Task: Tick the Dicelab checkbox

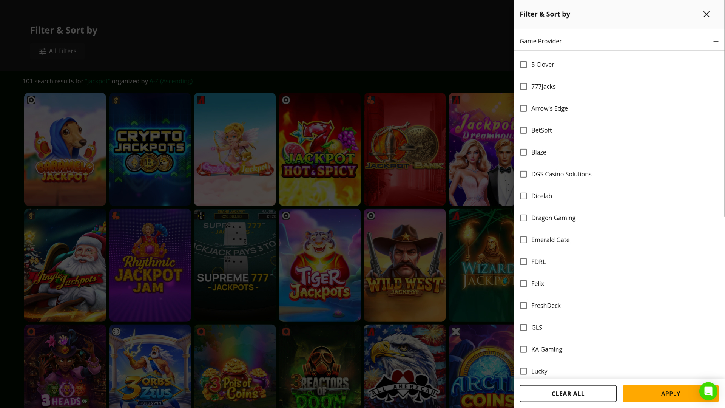Action: point(523,196)
